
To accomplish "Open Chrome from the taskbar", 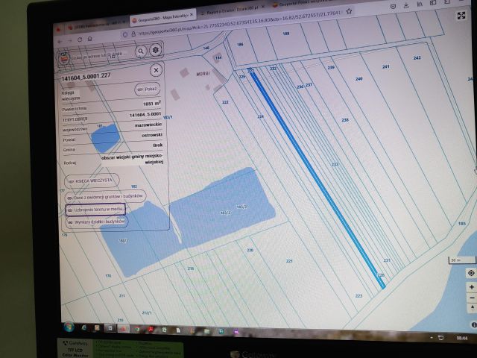I will pos(137,329).
